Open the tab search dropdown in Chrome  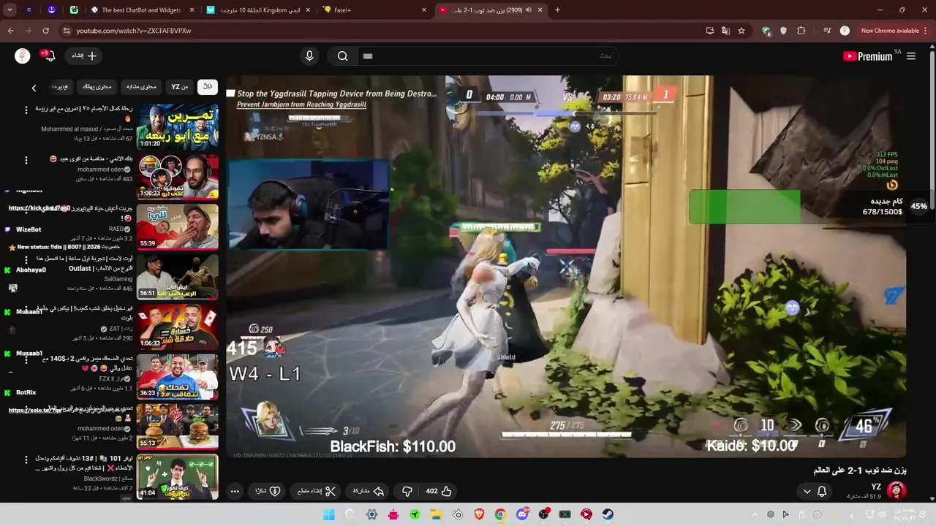pos(10,10)
